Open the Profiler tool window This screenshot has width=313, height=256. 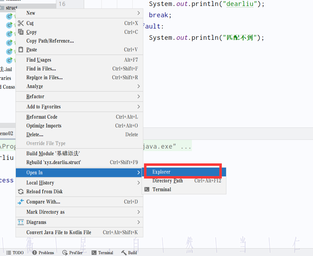pyautogui.click(x=73, y=252)
